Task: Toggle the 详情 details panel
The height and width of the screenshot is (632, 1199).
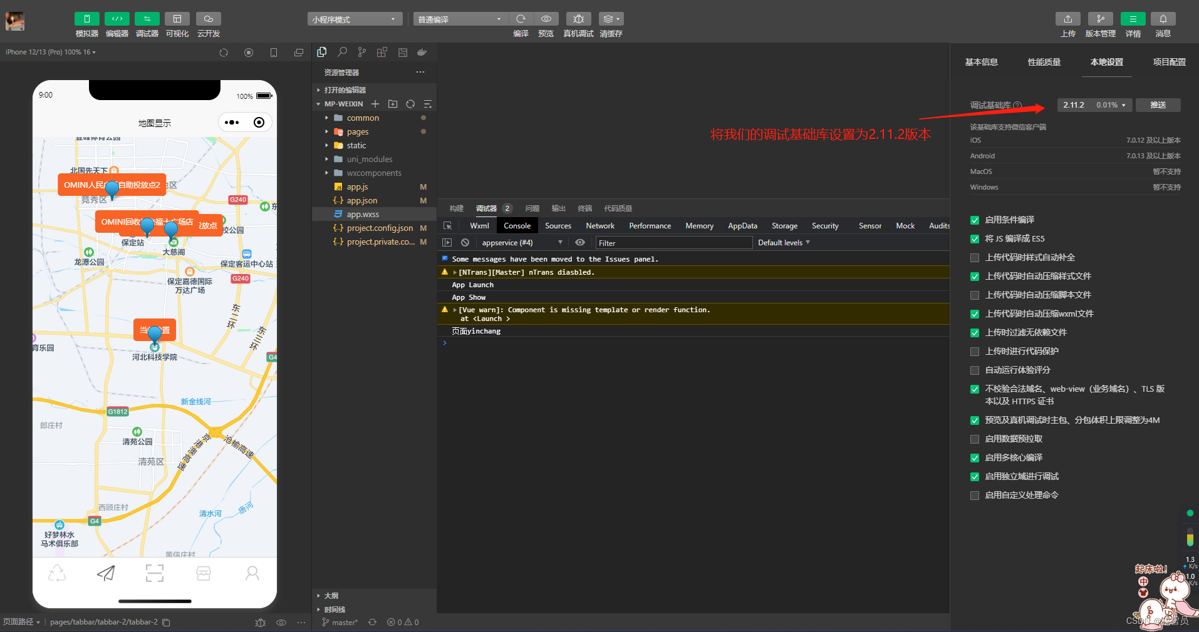Action: (x=1133, y=19)
